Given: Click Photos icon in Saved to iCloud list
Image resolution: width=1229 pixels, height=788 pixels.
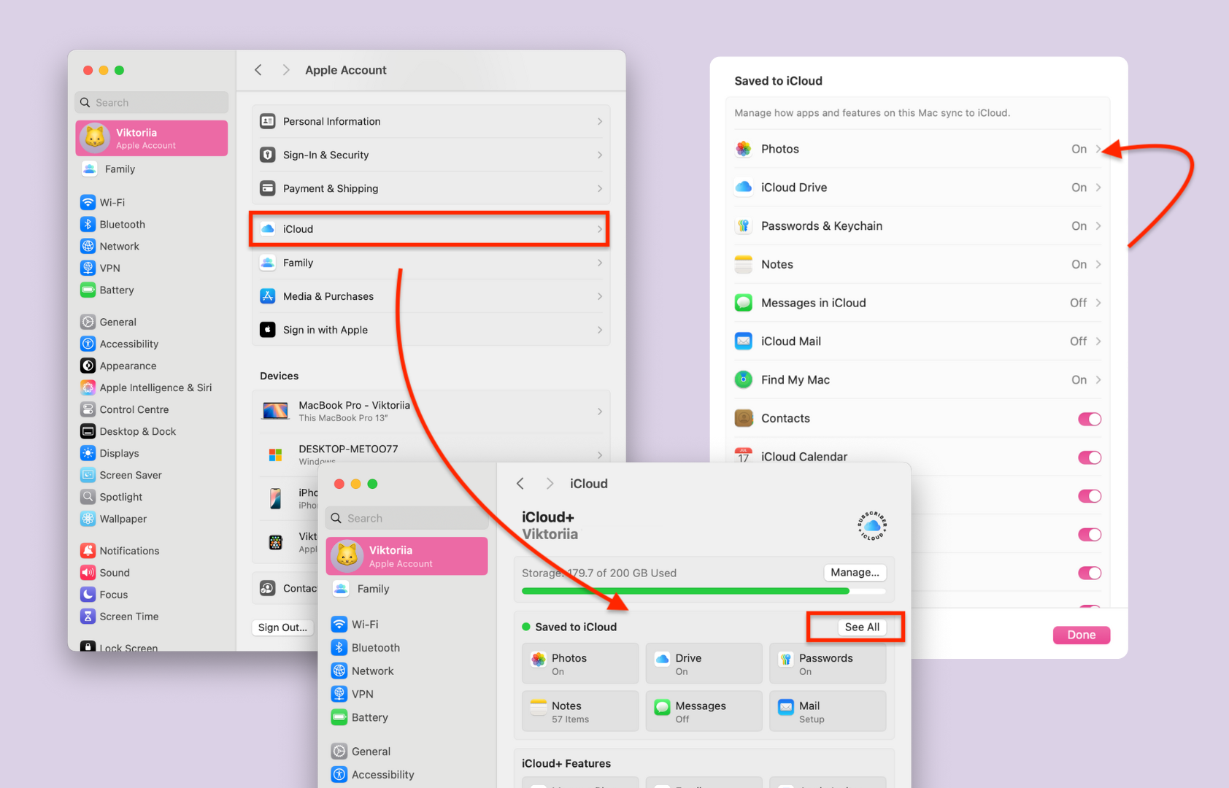Looking at the screenshot, I should point(744,149).
